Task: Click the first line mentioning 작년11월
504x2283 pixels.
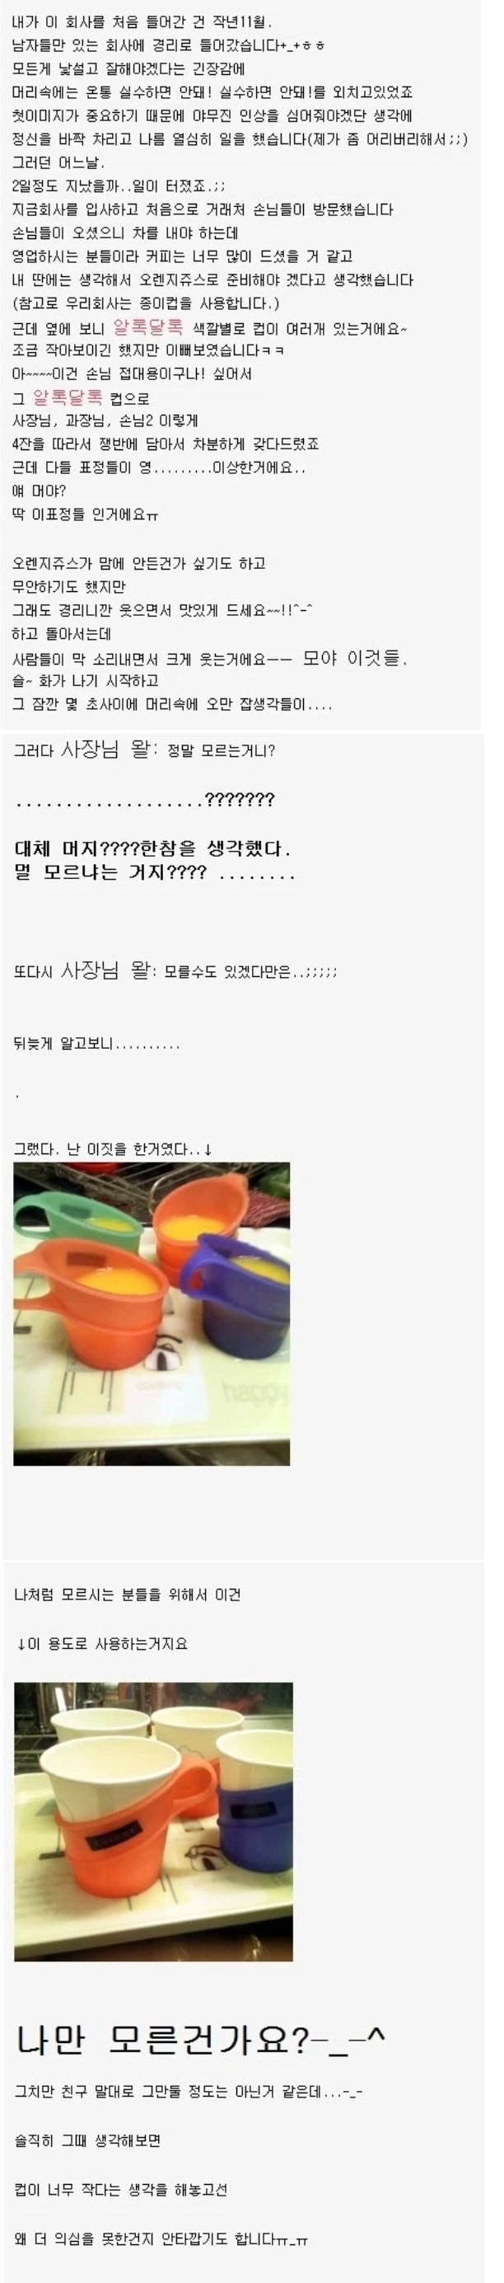Action: click(x=142, y=21)
